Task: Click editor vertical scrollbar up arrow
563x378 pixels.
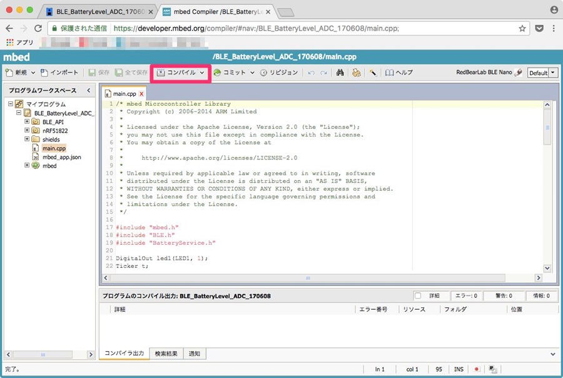Action: pos(547,105)
